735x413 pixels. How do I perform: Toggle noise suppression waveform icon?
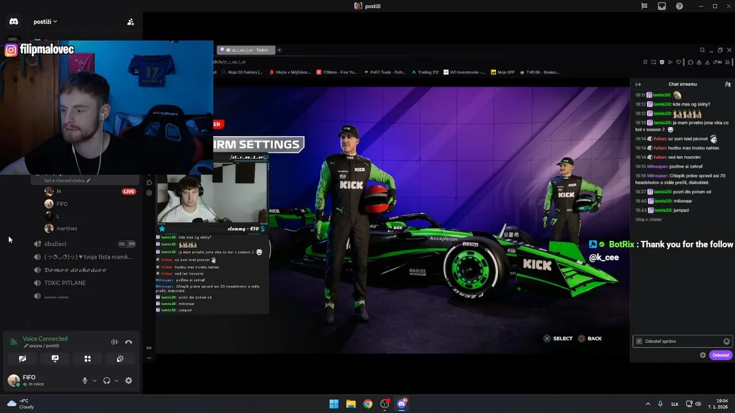click(x=115, y=342)
